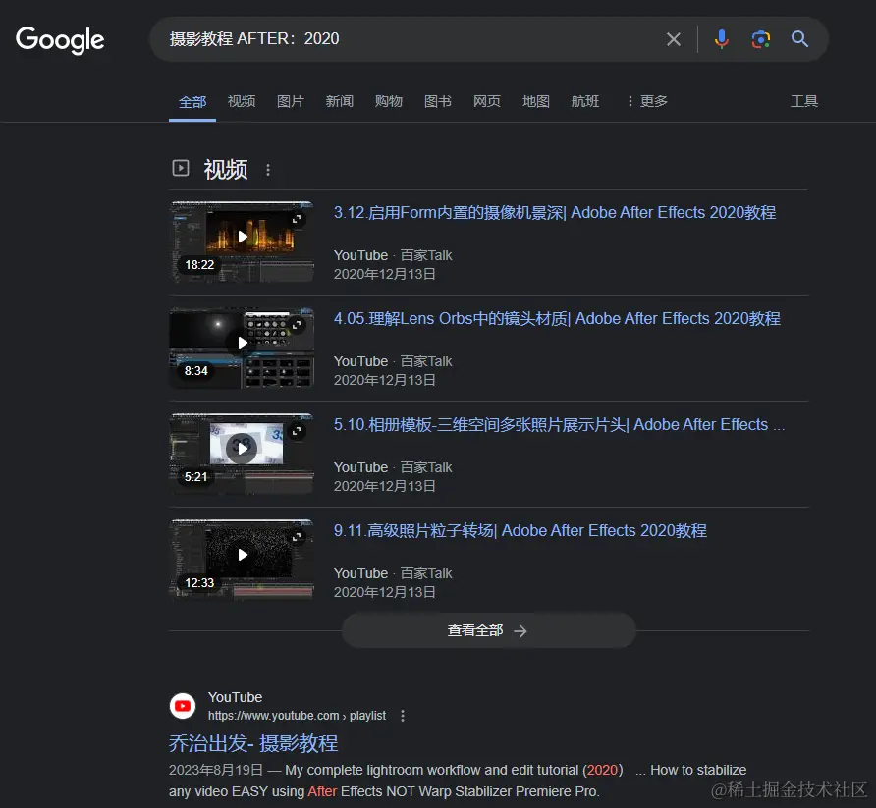Submit search with the magnifying glass icon
The image size is (876, 808).
pos(799,38)
